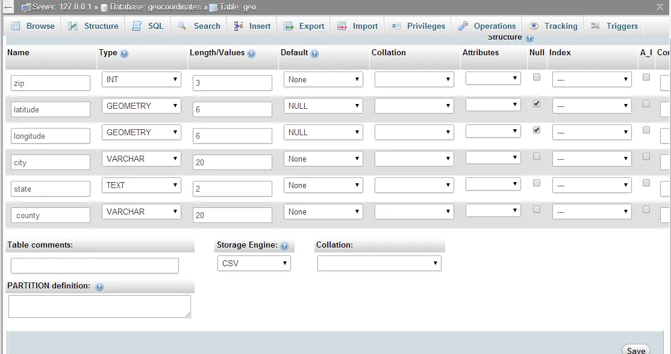Enable Null for county row

536,210
